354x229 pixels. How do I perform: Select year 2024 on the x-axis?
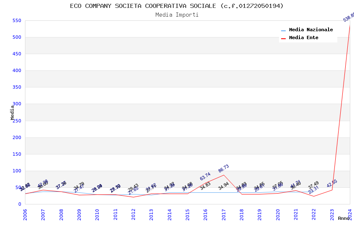click(350, 214)
